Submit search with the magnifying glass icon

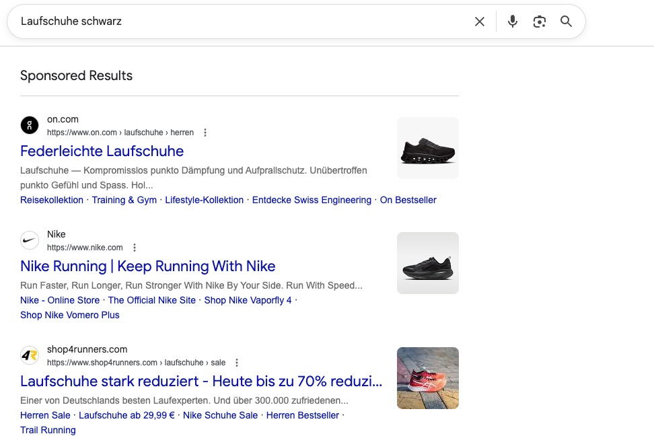coord(566,22)
